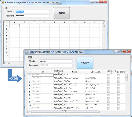This screenshot has height=117, width=132.
Task: Click the front grid's horizontal scrollbar left arrow
Action: click(x=30, y=112)
